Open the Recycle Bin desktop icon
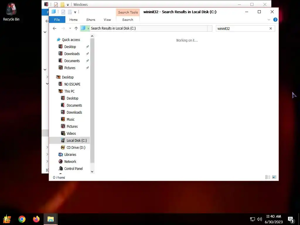 click(x=11, y=12)
